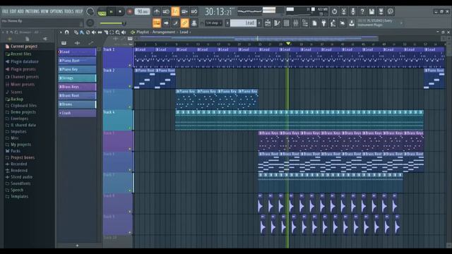Click the stop transport button
This screenshot has width=452, height=254.
coord(120,11)
